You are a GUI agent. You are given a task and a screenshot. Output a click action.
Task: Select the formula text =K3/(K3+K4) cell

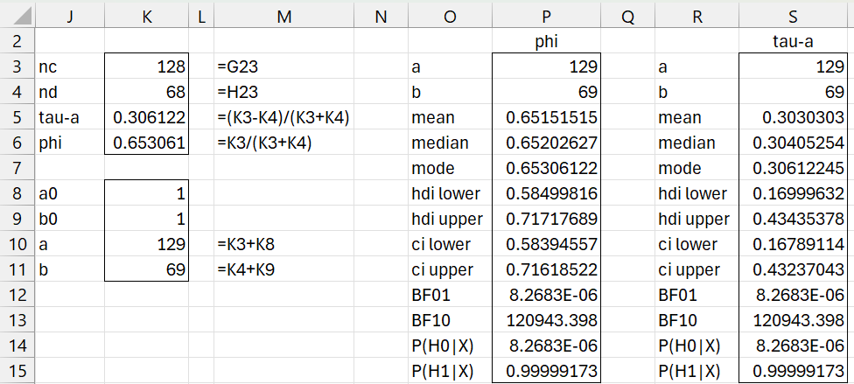click(283, 143)
